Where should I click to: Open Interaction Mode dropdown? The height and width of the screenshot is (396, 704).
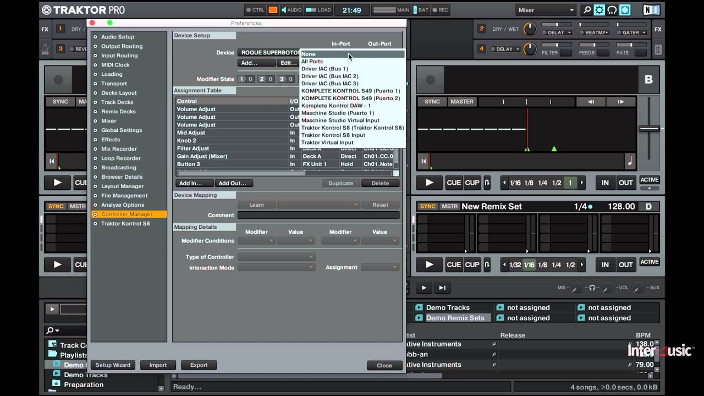pos(276,267)
